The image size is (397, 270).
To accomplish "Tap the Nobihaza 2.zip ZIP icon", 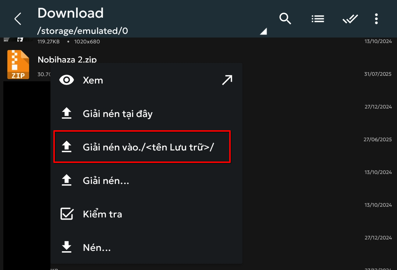I will coord(18,65).
